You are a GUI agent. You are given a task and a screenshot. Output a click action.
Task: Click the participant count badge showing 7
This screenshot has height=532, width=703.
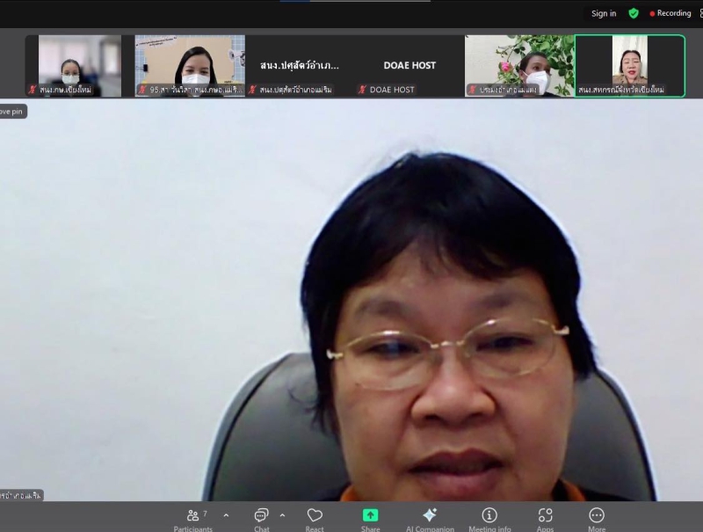coord(203,513)
